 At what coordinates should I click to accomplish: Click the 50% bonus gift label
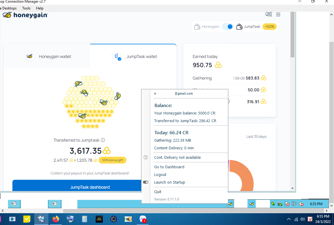(x=113, y=160)
